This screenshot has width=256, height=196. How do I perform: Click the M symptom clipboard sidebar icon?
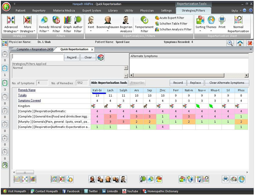pos(5,54)
